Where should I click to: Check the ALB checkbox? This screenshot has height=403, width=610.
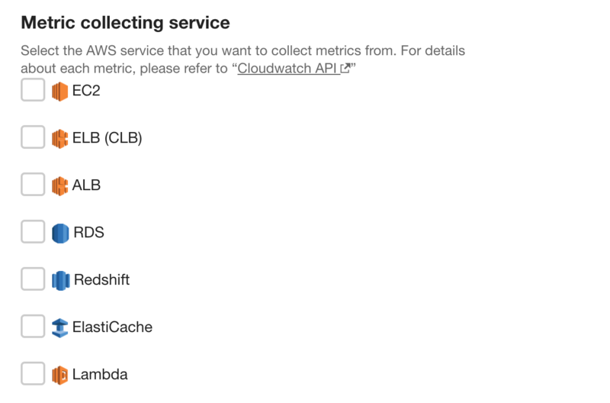(33, 185)
